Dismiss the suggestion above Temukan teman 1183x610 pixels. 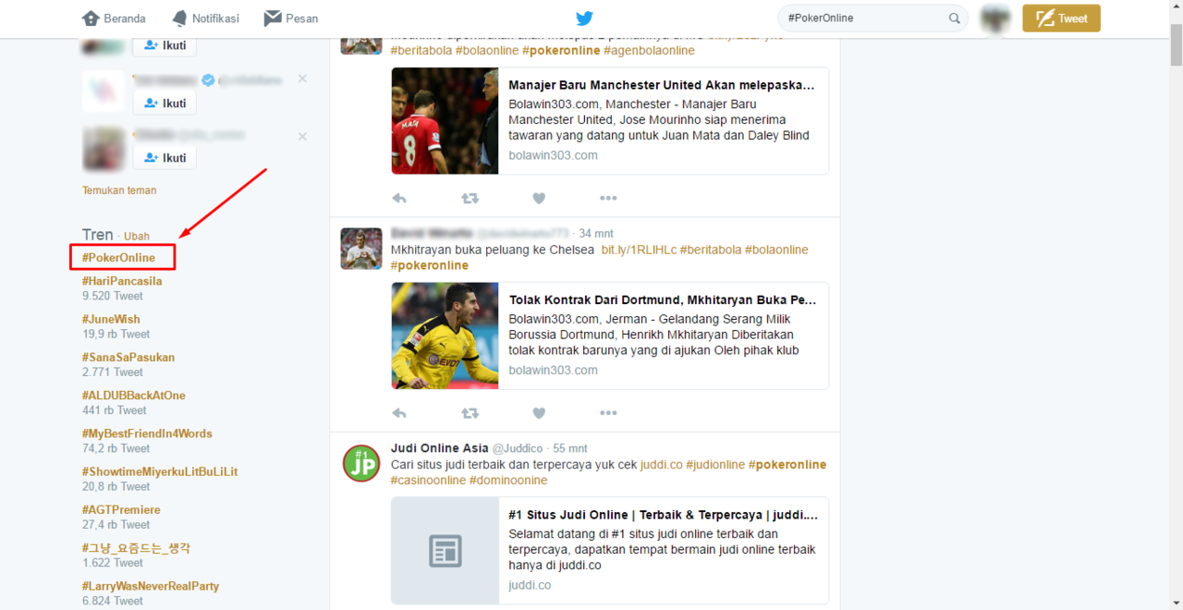302,137
